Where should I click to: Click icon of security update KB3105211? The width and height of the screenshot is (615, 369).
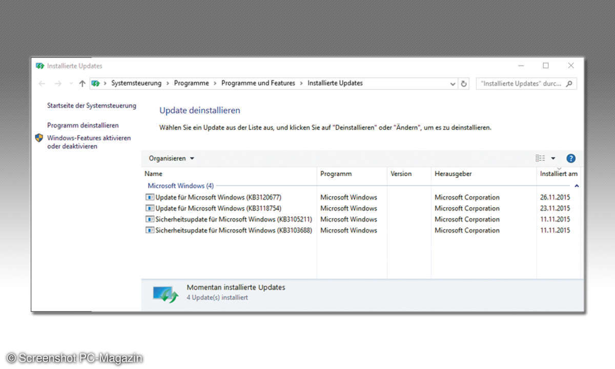point(150,219)
